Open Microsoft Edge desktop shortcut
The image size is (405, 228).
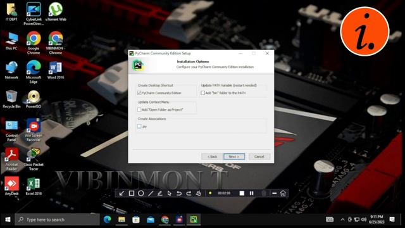point(34,72)
